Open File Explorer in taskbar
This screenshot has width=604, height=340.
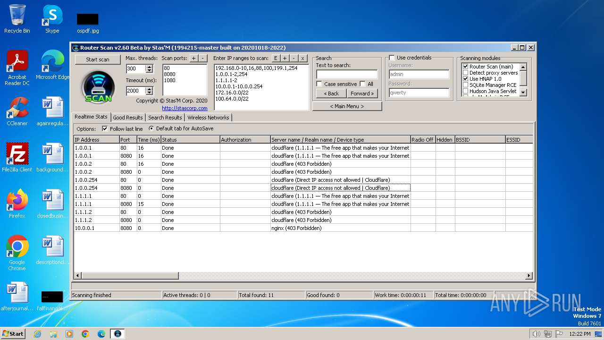point(53,334)
